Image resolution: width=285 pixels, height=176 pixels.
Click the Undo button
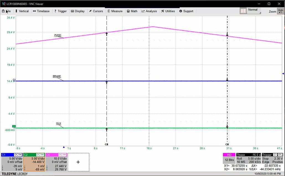point(281,11)
